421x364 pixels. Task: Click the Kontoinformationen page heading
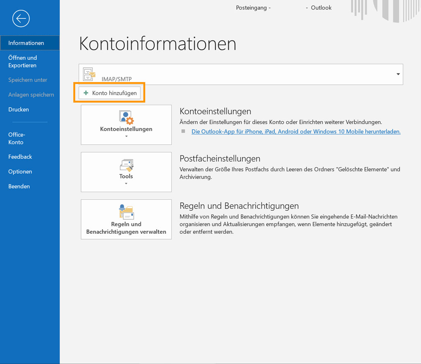click(x=157, y=44)
